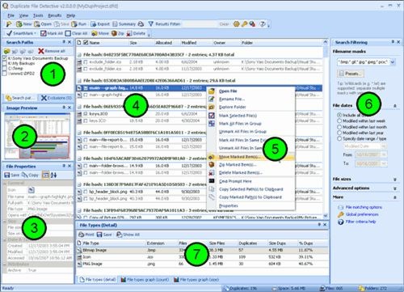Click the Remove all red X icon

pos(41,51)
